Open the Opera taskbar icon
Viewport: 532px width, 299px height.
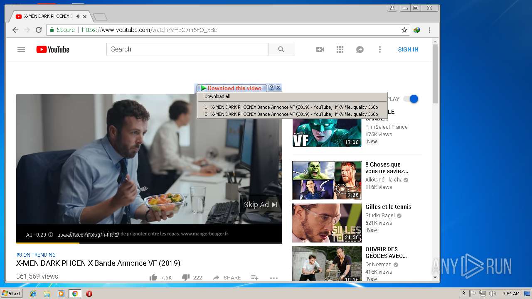click(89, 294)
